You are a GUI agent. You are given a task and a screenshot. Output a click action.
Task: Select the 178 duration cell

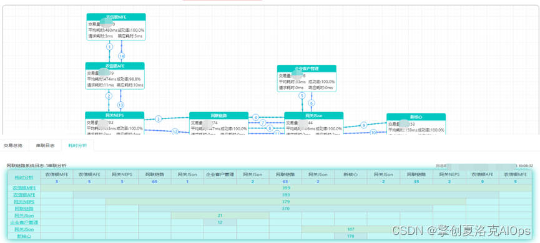(x=351, y=236)
